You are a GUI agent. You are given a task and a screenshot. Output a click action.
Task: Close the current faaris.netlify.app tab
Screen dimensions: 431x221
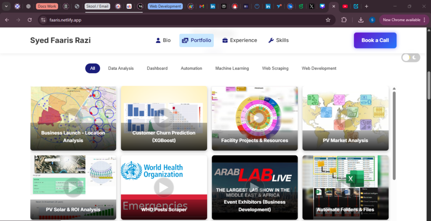click(x=334, y=6)
